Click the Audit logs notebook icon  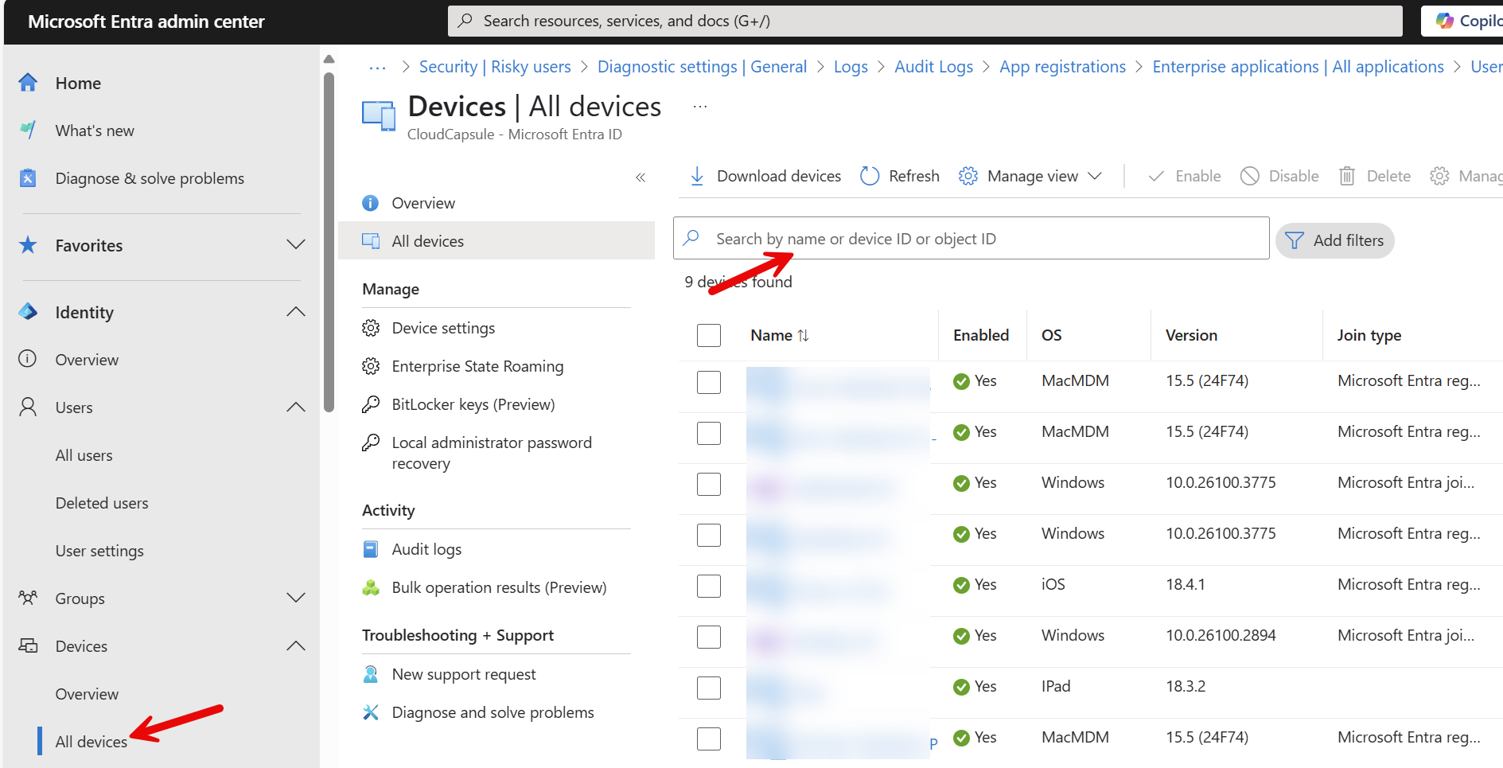point(371,549)
